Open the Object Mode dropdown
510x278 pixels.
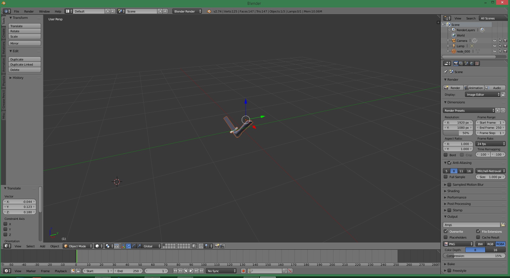(77, 246)
